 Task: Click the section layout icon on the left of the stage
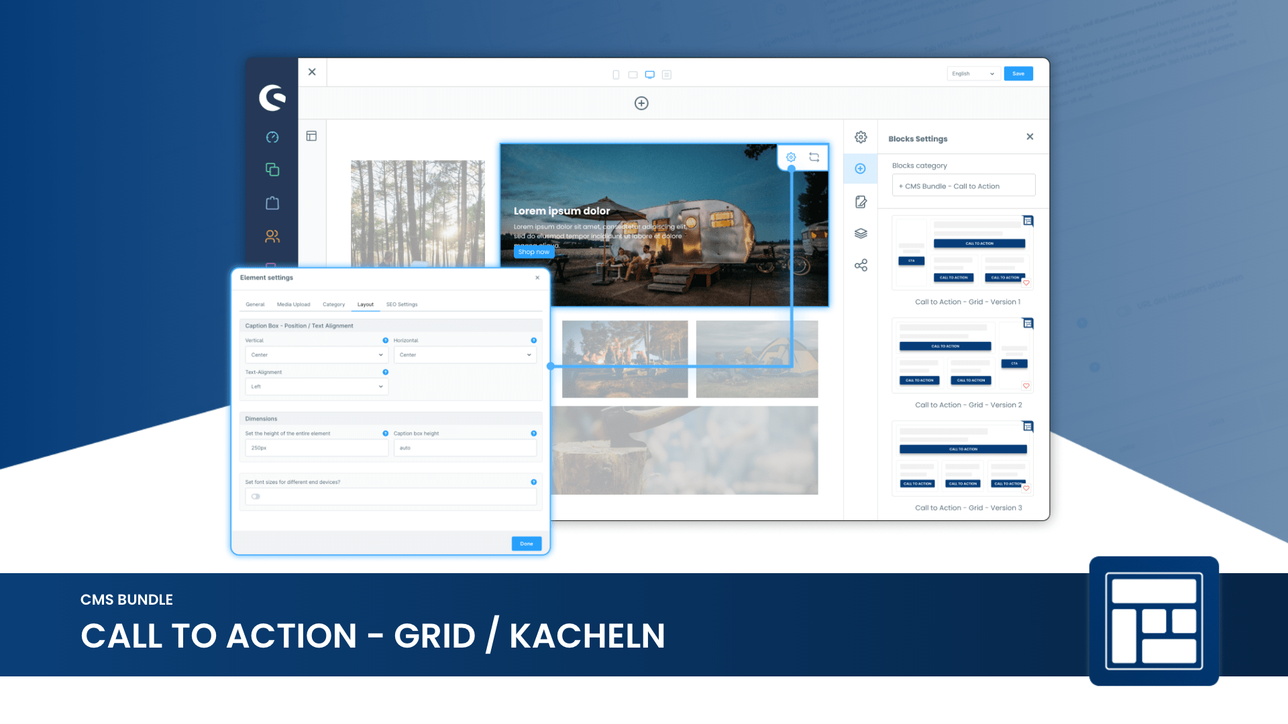pyautogui.click(x=311, y=136)
